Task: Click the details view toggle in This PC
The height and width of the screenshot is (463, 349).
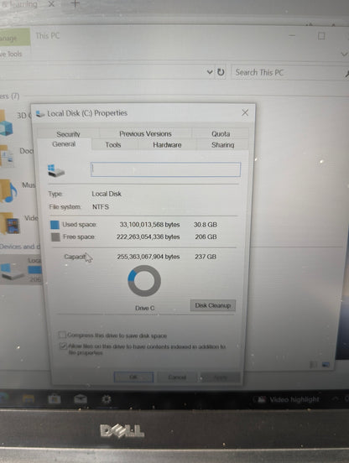Action: (313, 365)
